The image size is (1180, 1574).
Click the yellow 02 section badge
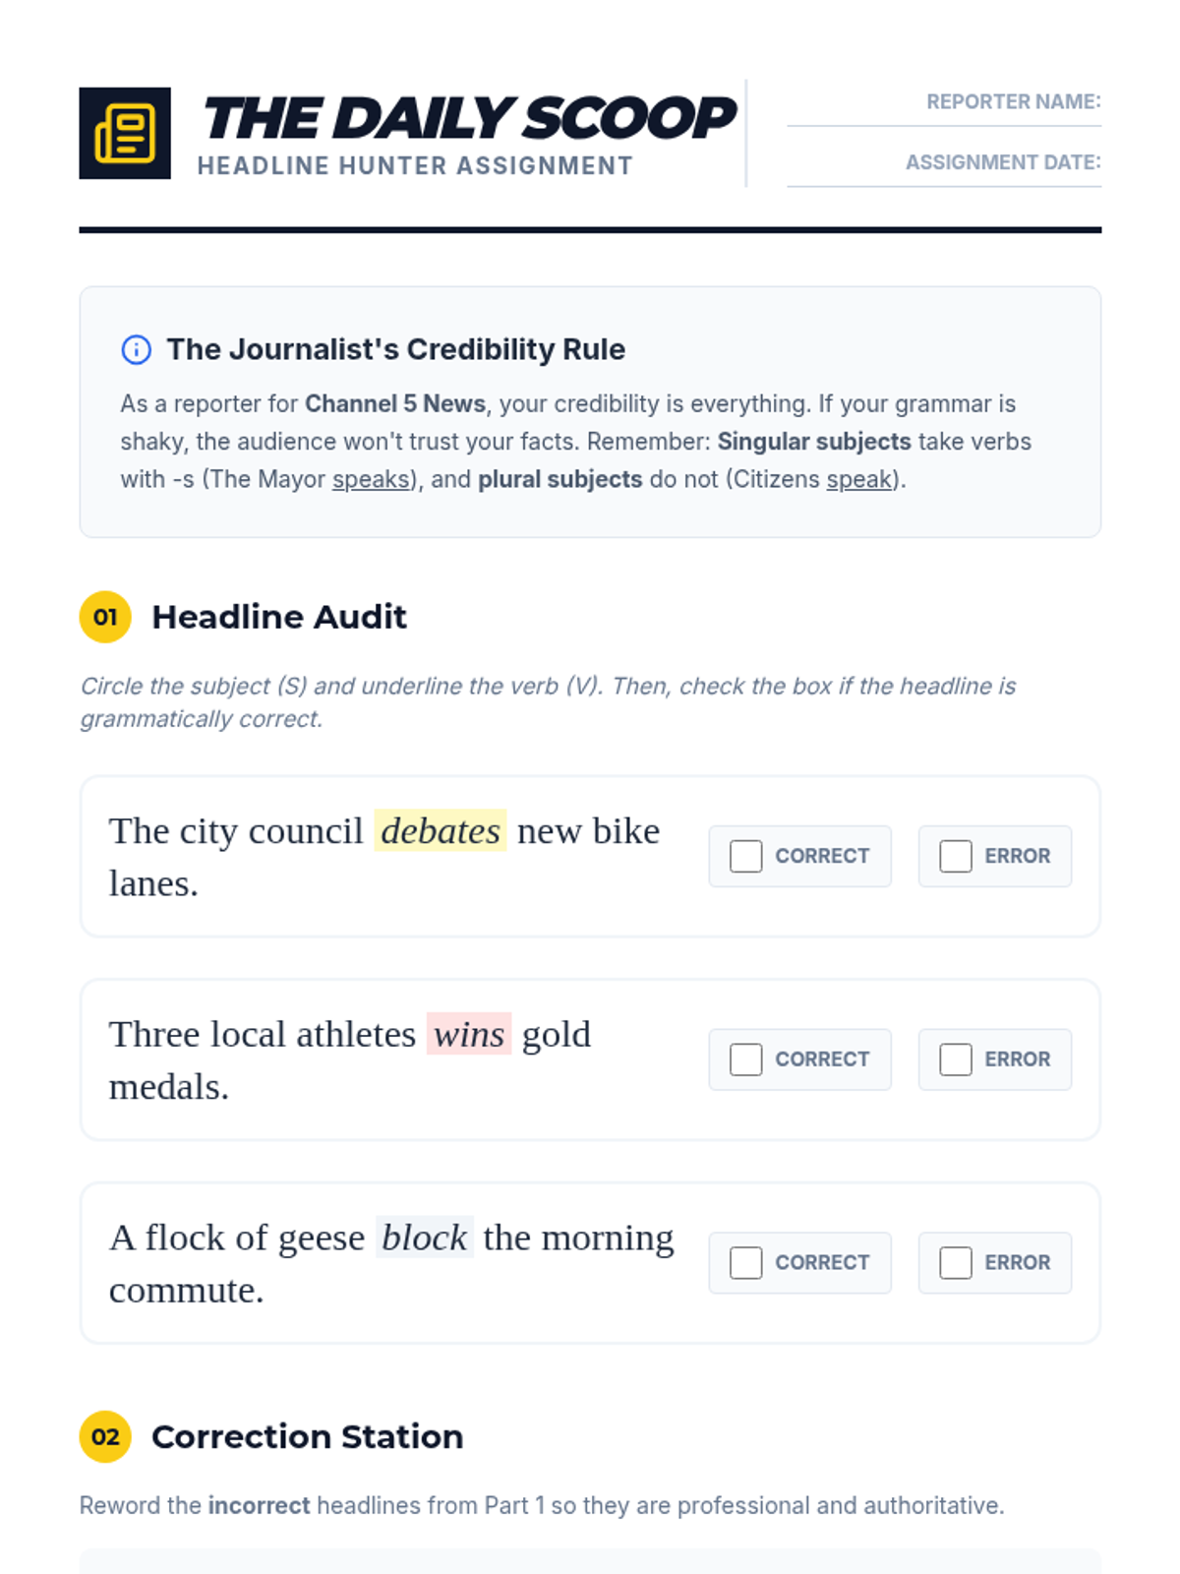[105, 1436]
